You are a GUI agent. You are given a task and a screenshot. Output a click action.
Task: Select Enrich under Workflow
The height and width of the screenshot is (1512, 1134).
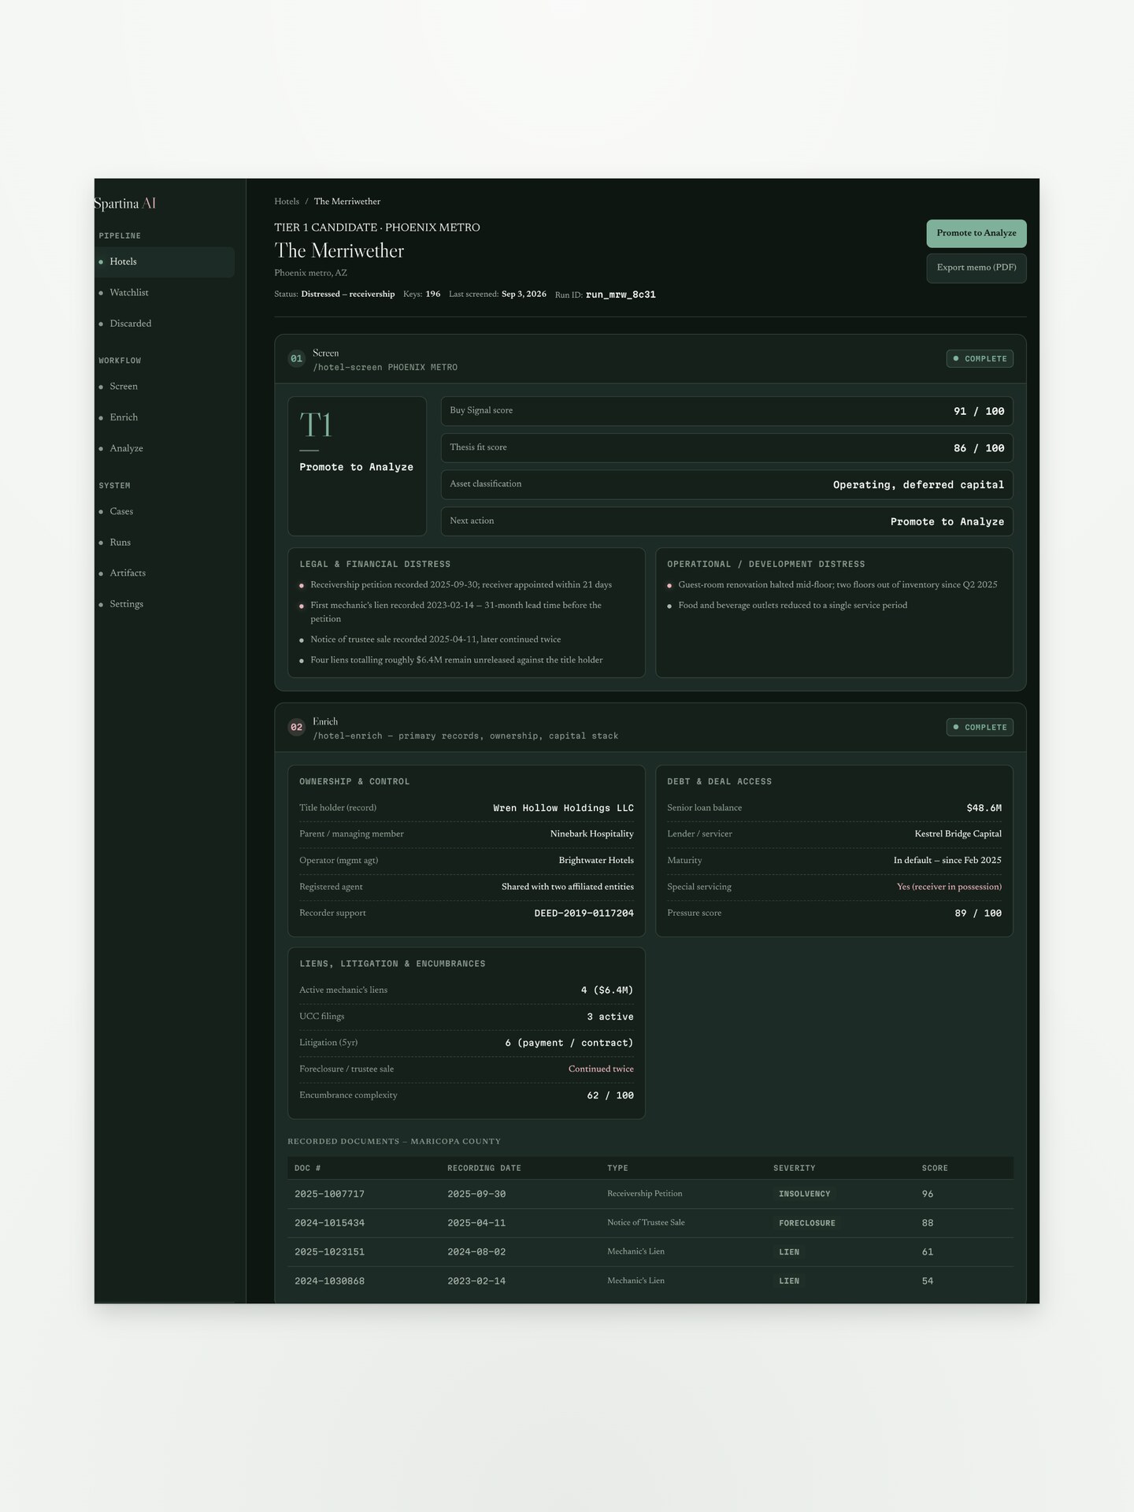tap(165, 417)
